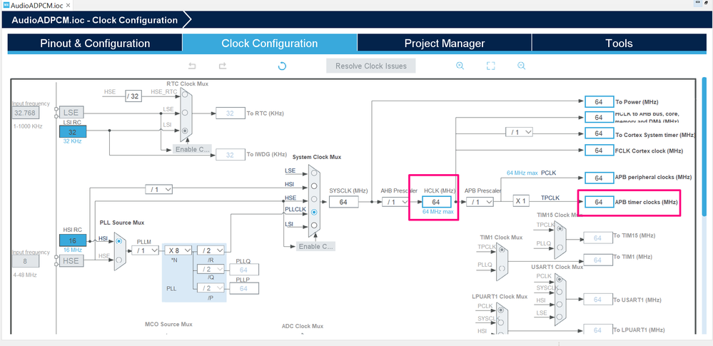Zoom in on the clock diagram

click(x=460, y=66)
